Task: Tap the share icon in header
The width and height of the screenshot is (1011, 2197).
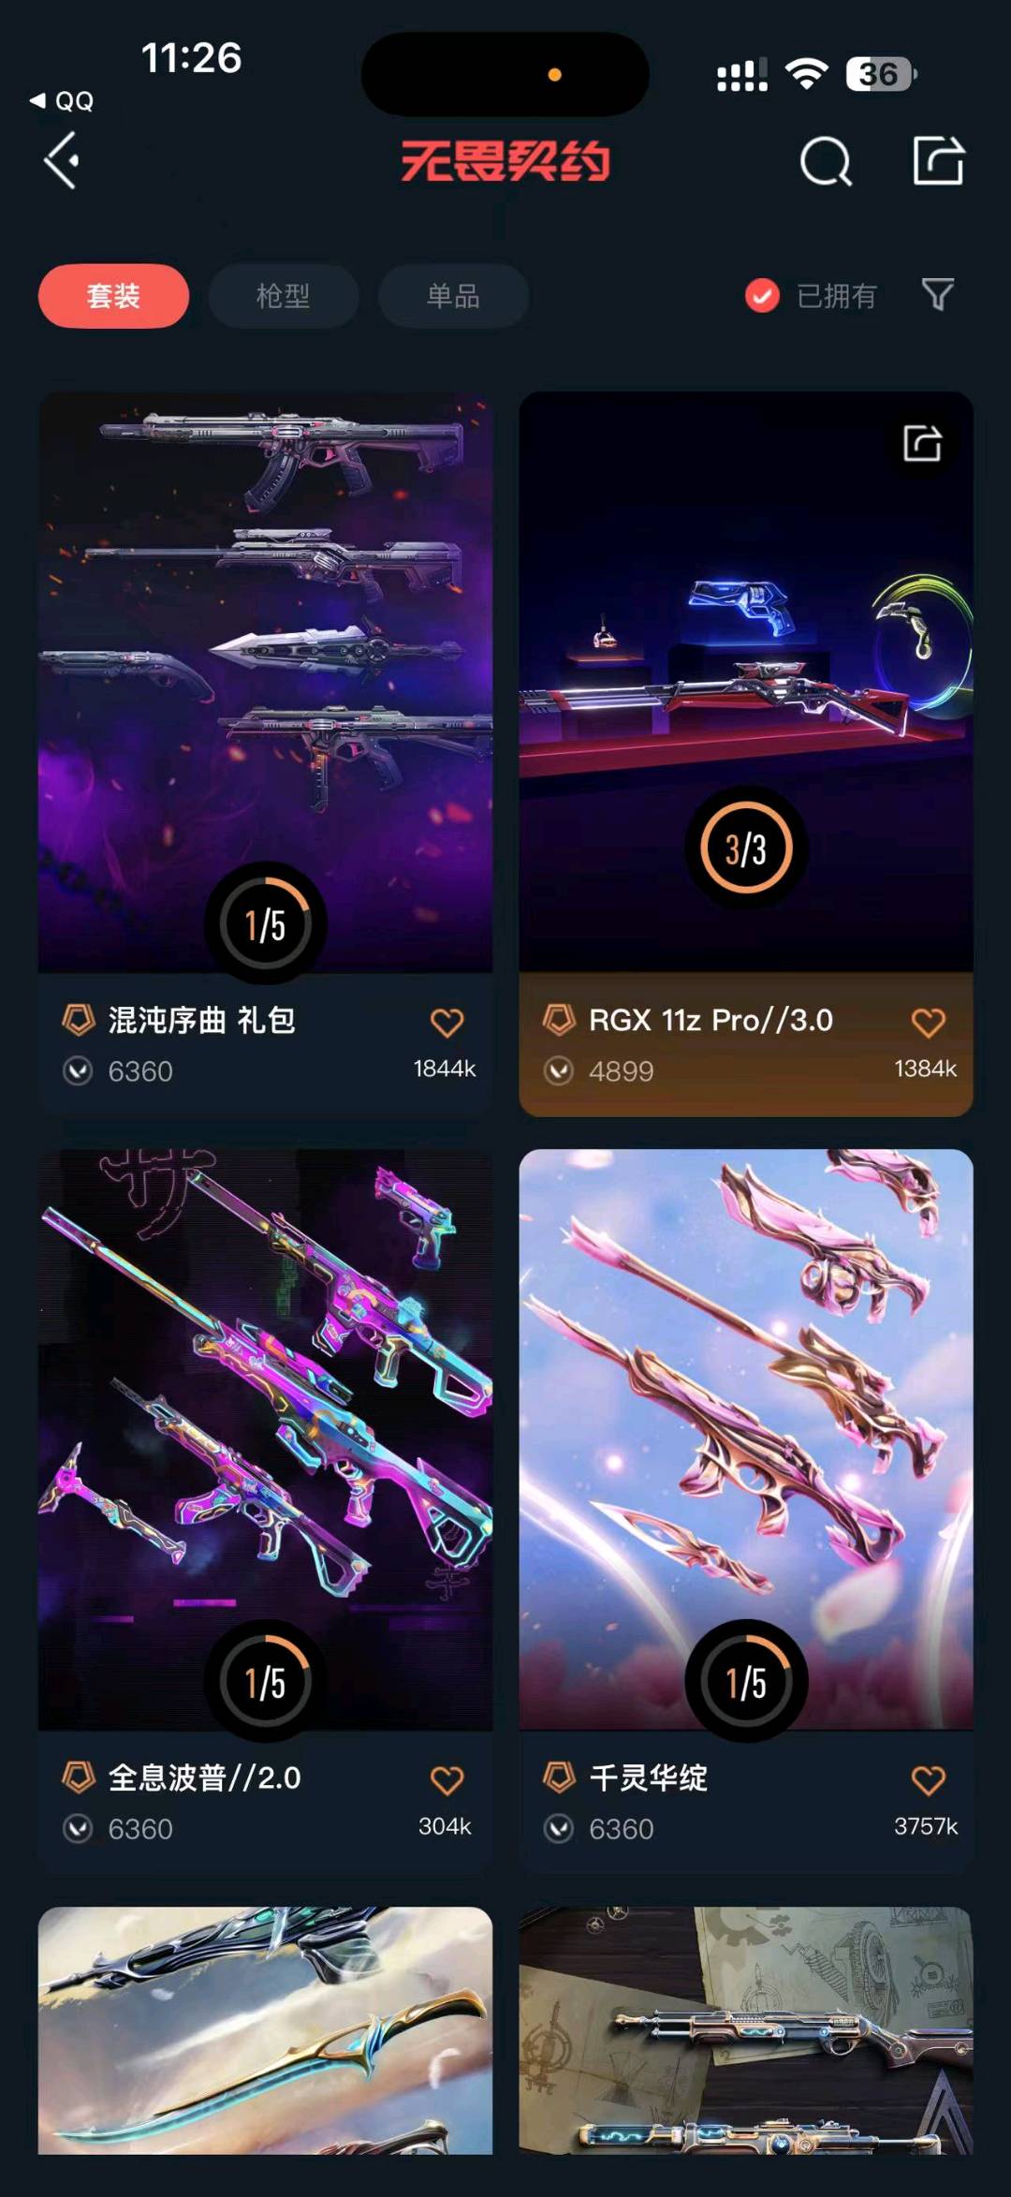Action: [x=938, y=161]
